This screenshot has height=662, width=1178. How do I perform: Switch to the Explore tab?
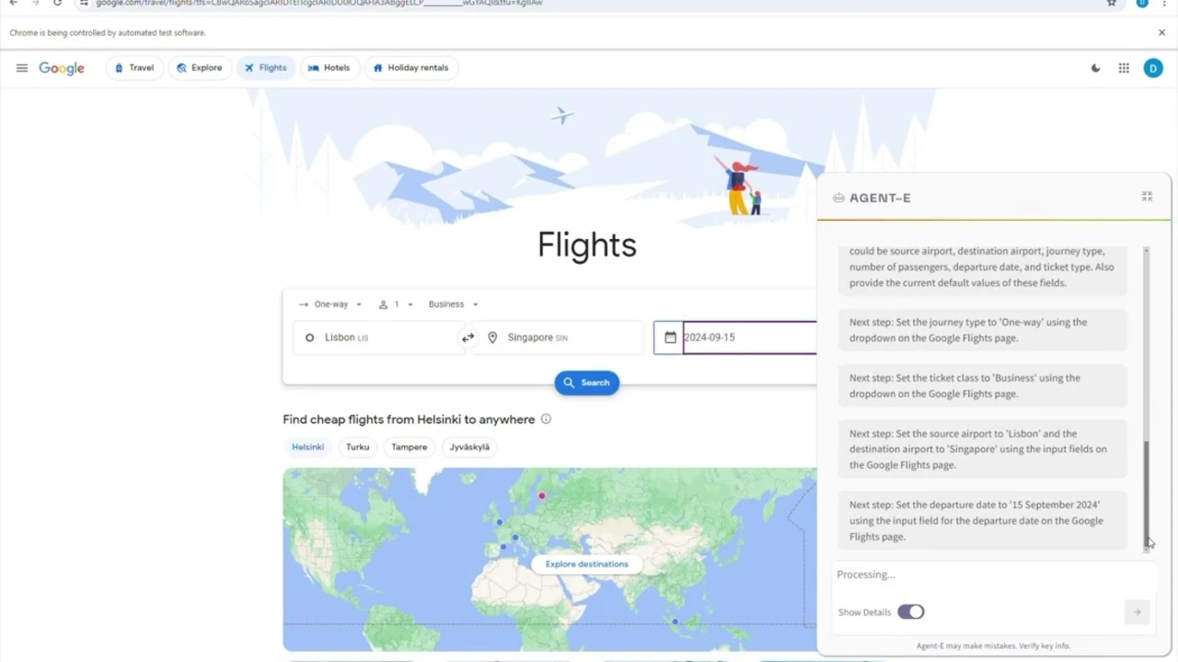point(200,68)
